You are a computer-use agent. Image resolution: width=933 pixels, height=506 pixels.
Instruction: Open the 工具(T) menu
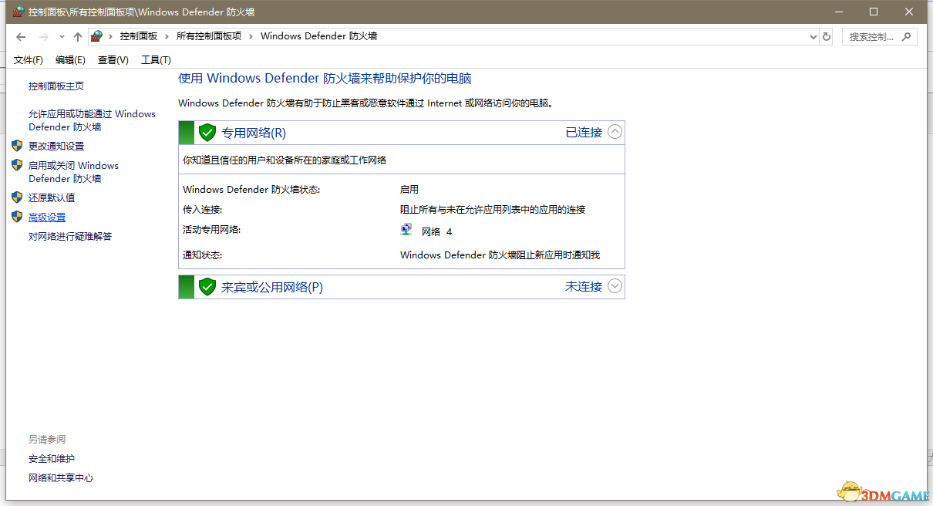point(156,60)
